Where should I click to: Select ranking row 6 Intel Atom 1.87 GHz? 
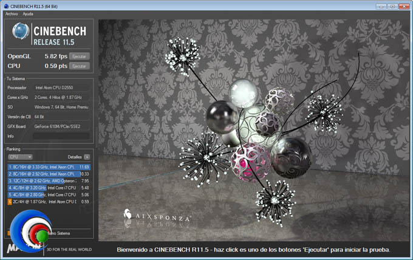[x=49, y=202]
